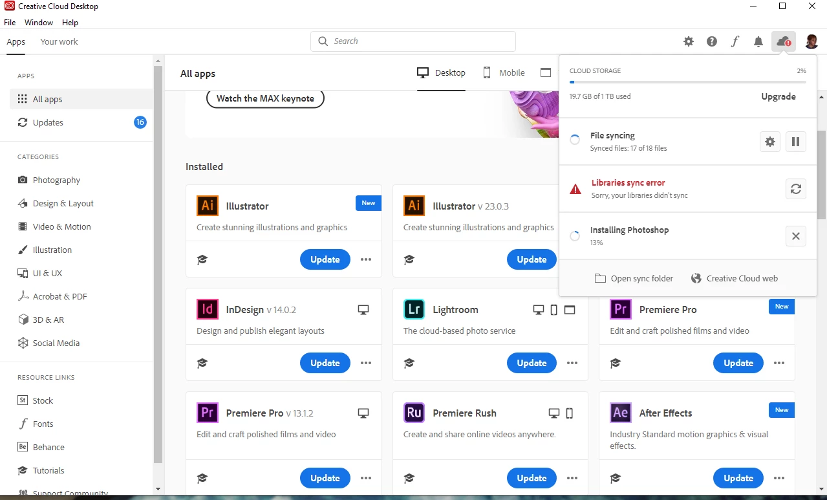Open the fonts 'f' icon in the top bar

click(x=735, y=41)
